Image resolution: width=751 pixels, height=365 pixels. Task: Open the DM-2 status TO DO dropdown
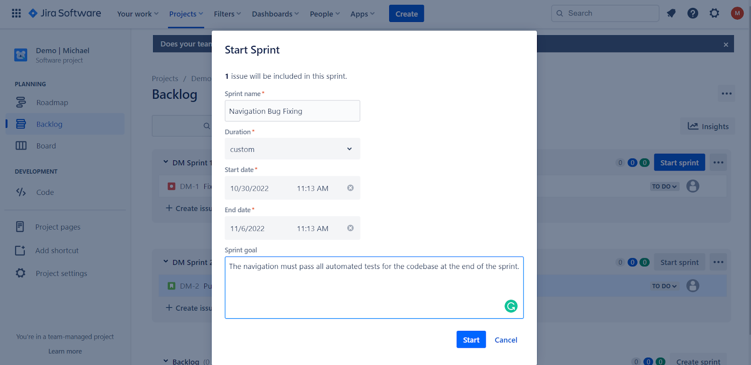click(x=664, y=286)
